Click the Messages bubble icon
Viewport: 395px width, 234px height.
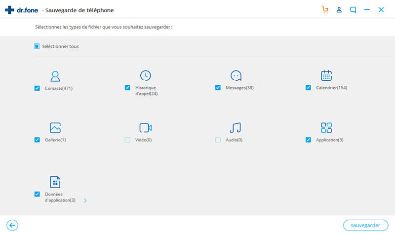(236, 76)
